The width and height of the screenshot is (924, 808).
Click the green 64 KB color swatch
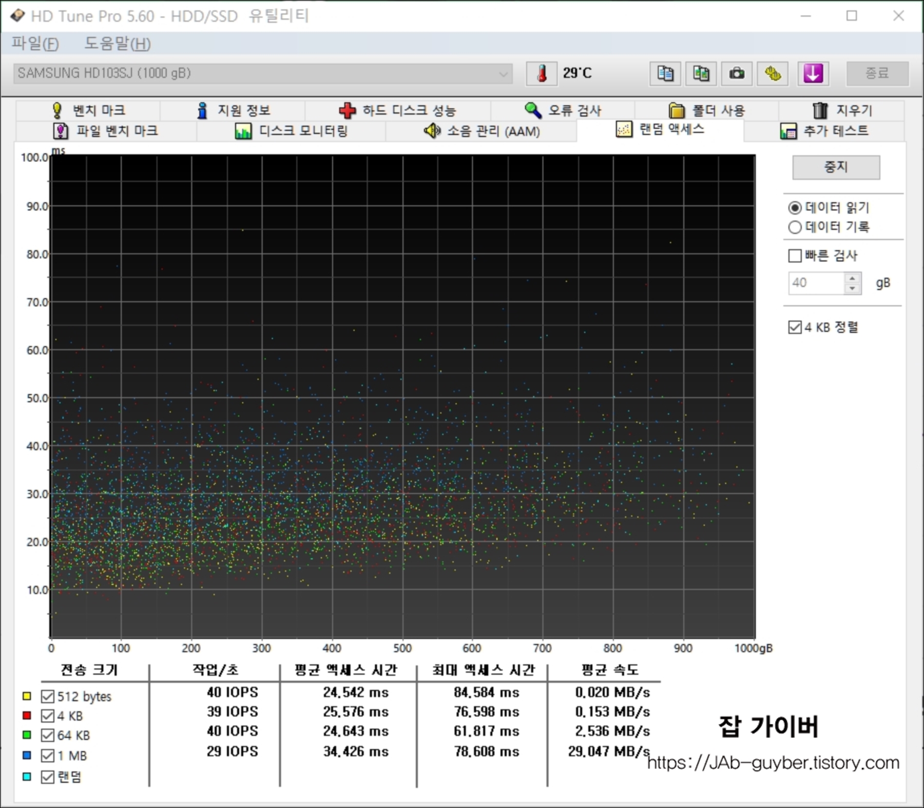27,735
